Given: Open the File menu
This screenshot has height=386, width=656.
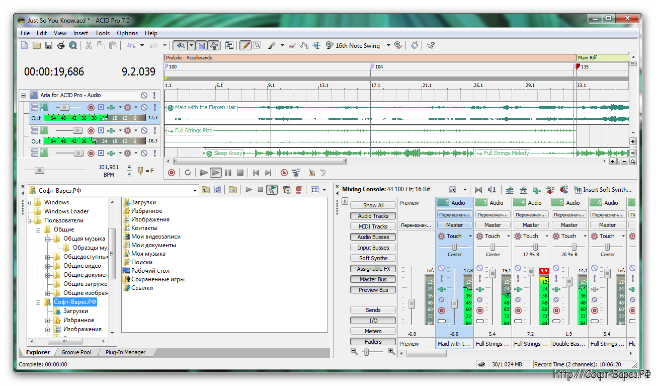Looking at the screenshot, I should [x=25, y=33].
